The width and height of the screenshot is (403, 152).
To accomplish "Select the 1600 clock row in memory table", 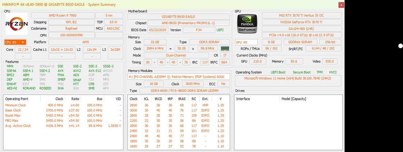I will (x=179, y=146).
